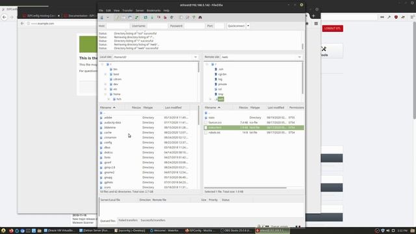
Task: Open the Remote site path dropdown
Action: coord(300,57)
